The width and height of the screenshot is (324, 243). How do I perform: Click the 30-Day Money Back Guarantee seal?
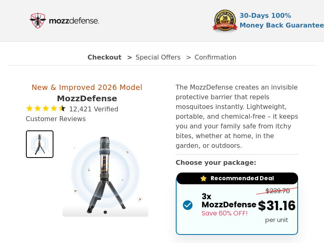[225, 20]
